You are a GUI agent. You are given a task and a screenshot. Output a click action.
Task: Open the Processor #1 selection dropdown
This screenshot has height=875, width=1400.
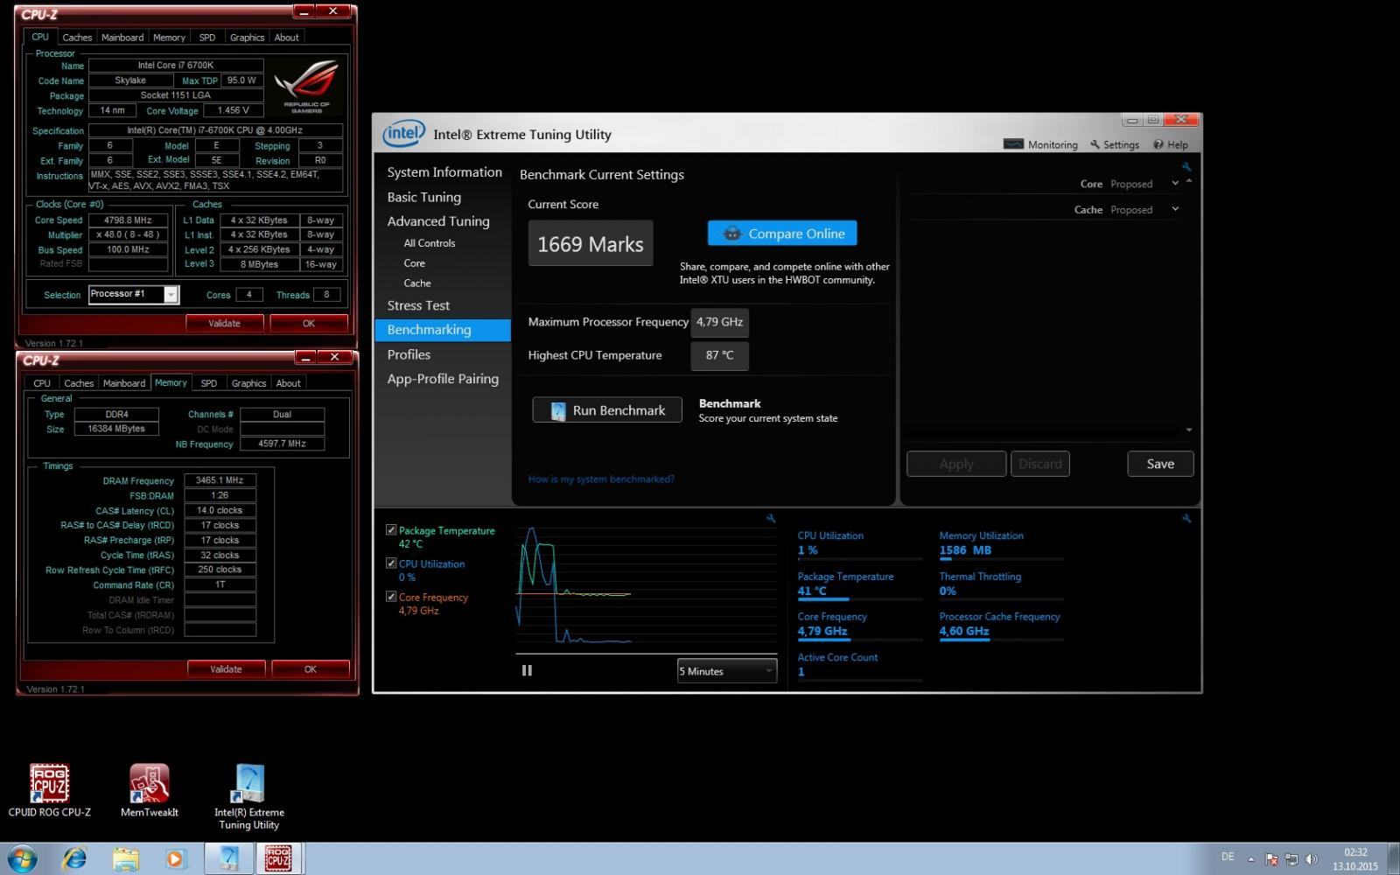134,295
